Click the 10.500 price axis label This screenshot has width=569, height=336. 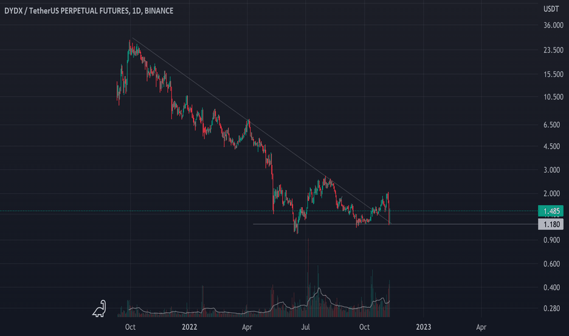(553, 97)
